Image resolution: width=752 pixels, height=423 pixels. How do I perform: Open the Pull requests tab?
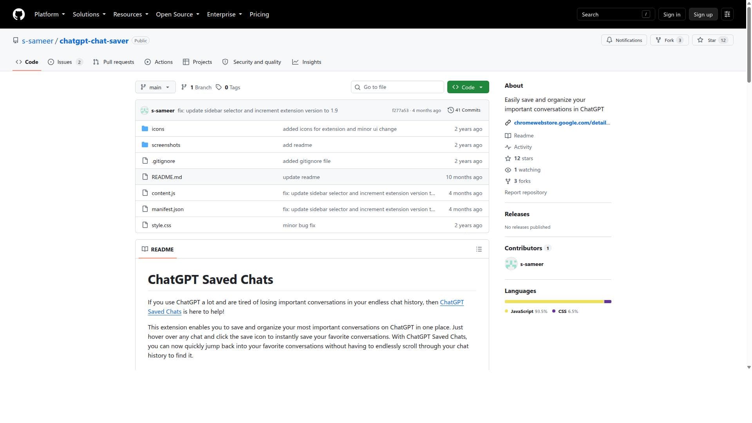click(114, 62)
